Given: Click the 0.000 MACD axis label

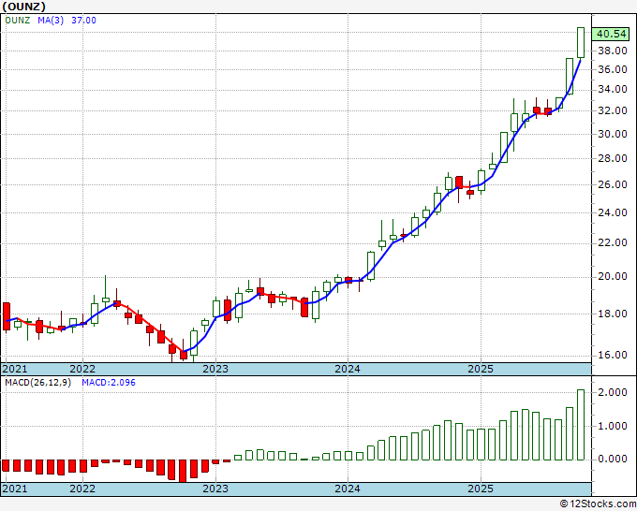Looking at the screenshot, I should click(x=613, y=459).
